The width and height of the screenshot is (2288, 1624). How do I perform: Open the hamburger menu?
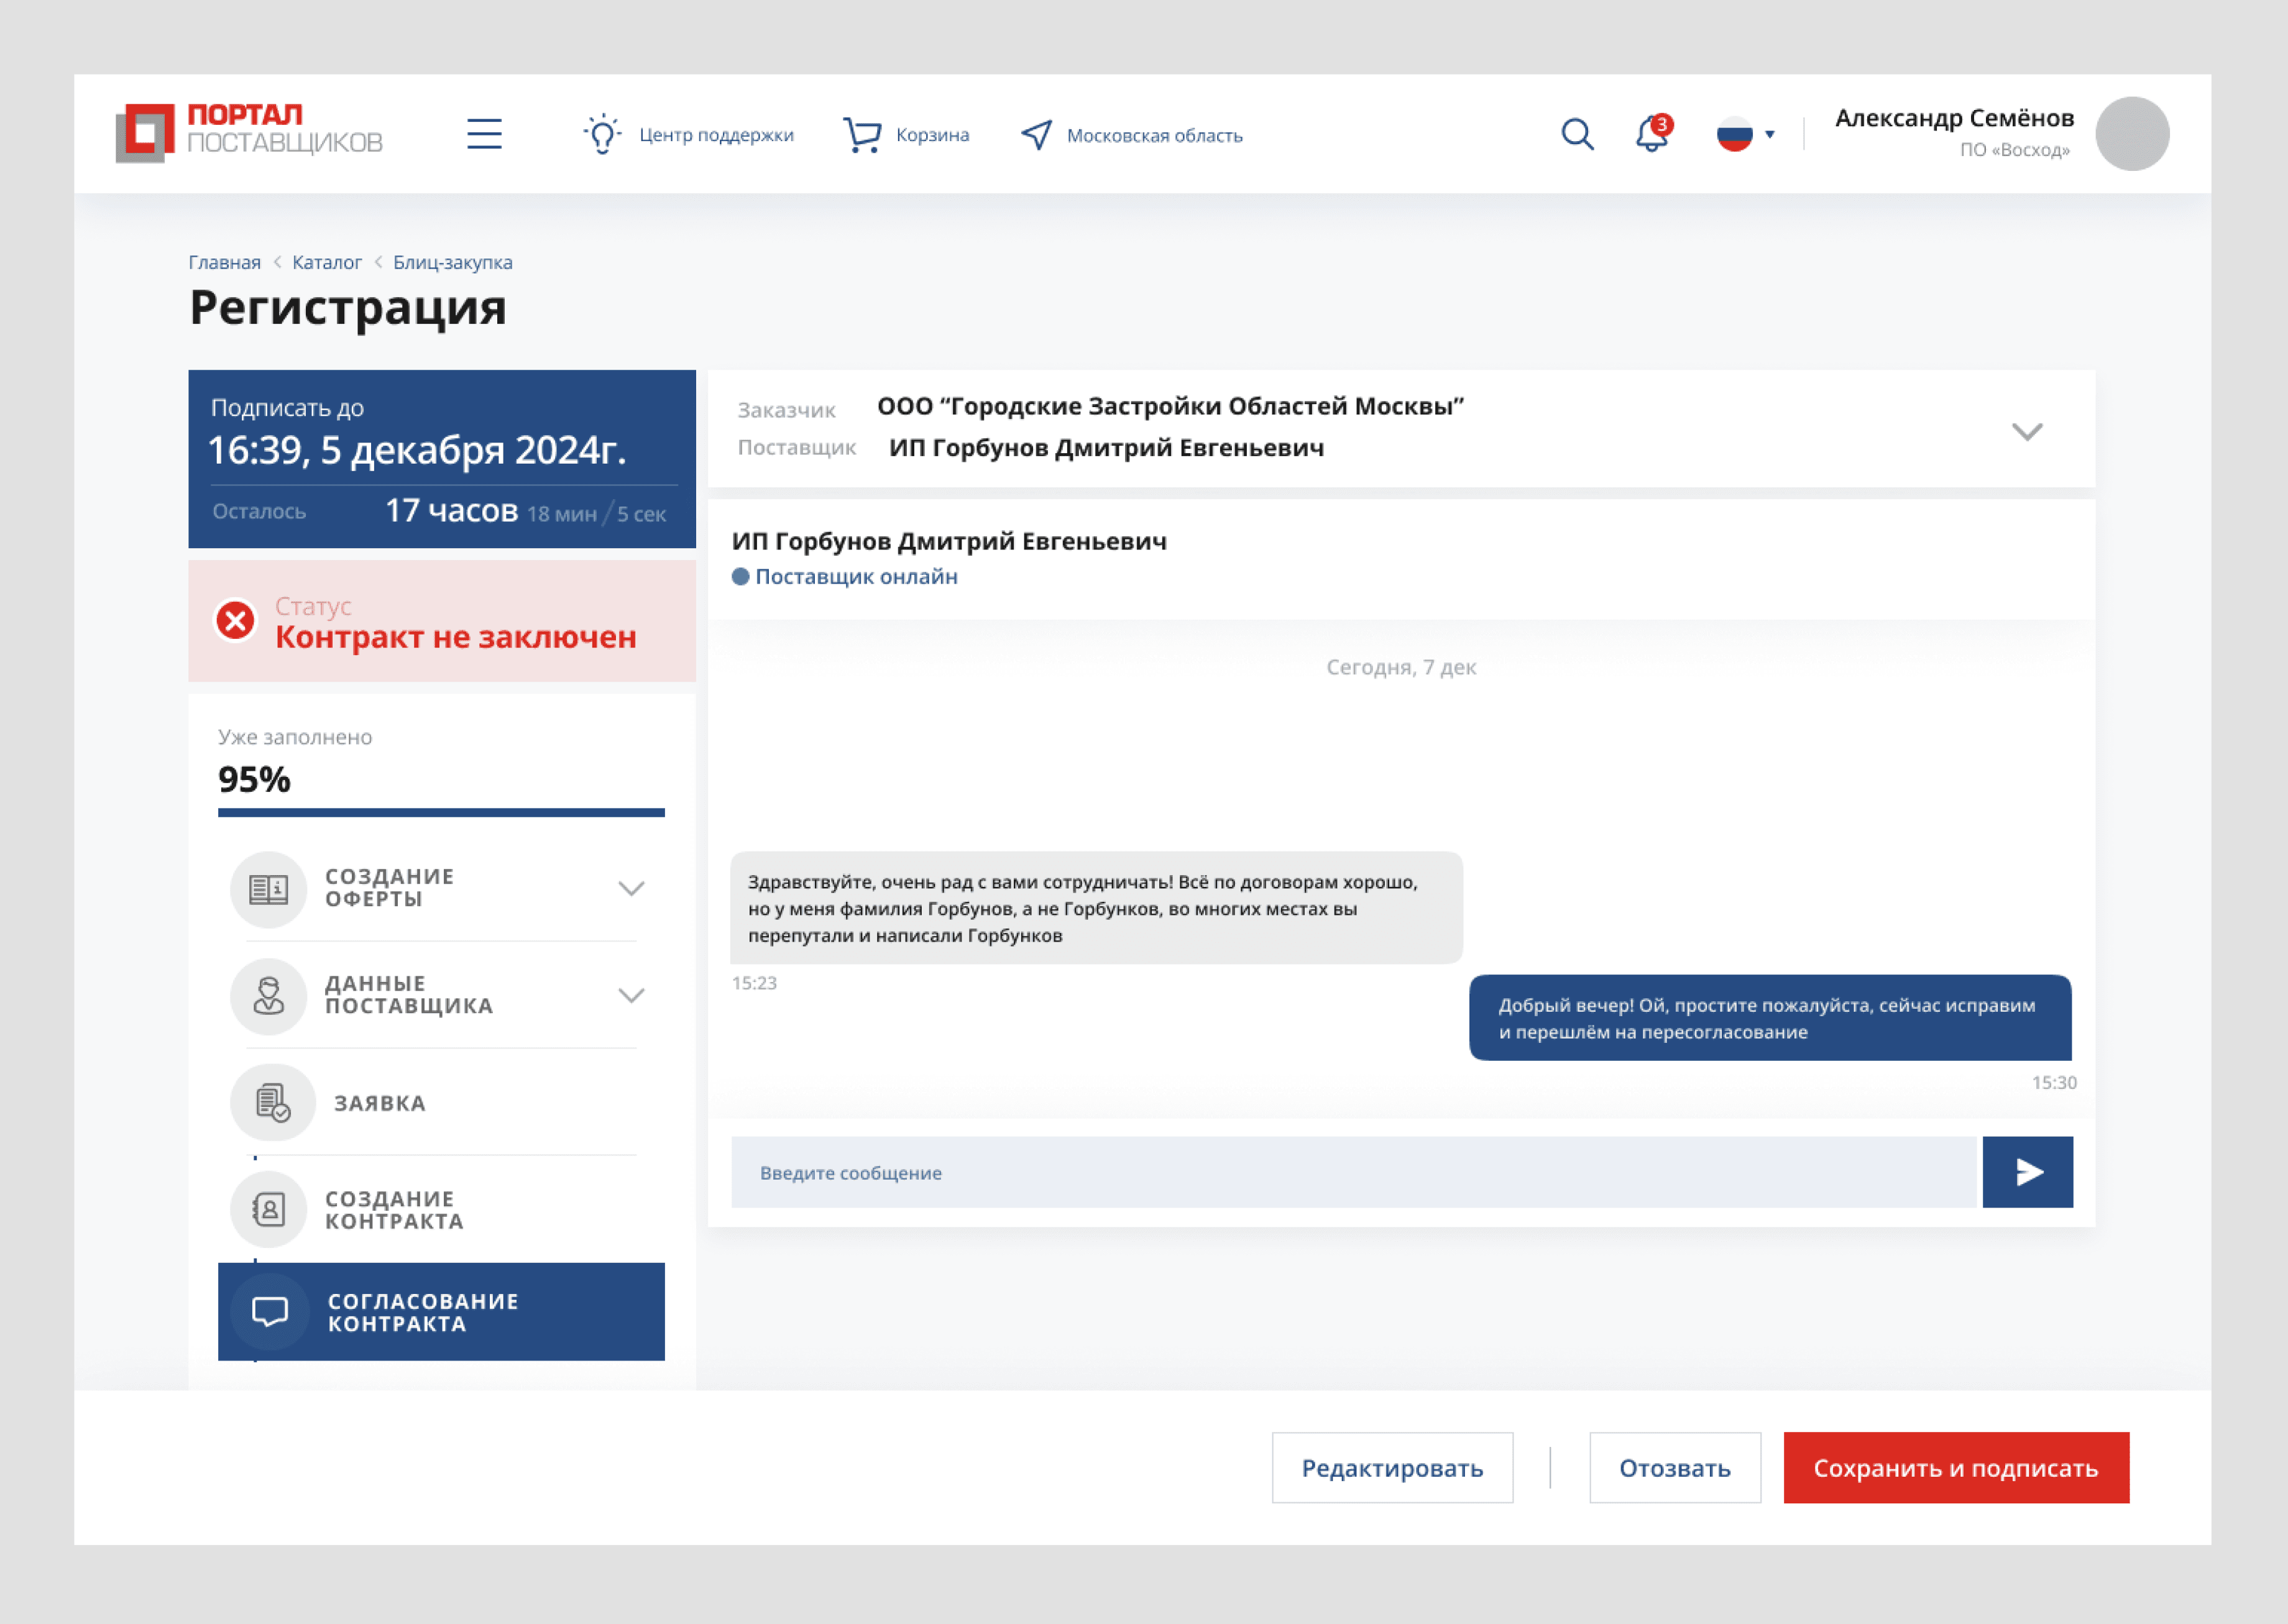click(484, 134)
